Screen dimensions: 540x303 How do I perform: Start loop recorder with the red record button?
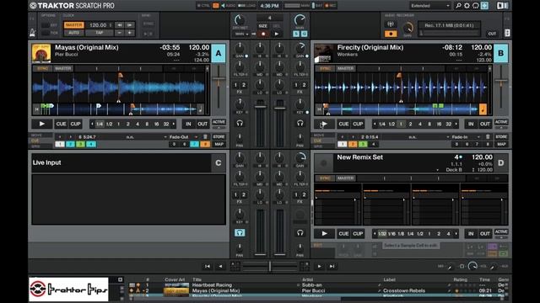[x=263, y=34]
